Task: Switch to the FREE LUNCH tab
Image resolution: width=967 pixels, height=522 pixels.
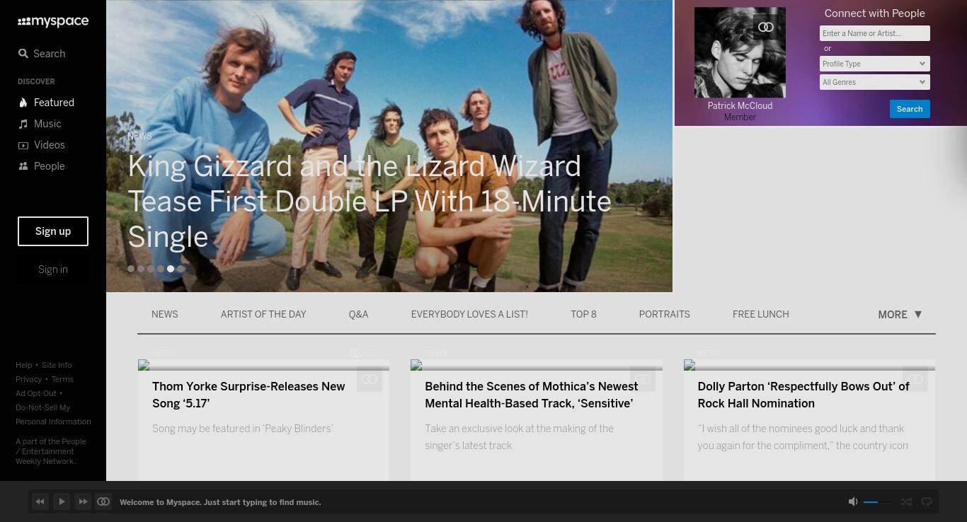Action: click(x=761, y=314)
